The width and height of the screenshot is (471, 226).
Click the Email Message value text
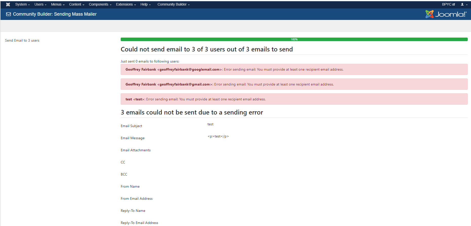pos(218,136)
